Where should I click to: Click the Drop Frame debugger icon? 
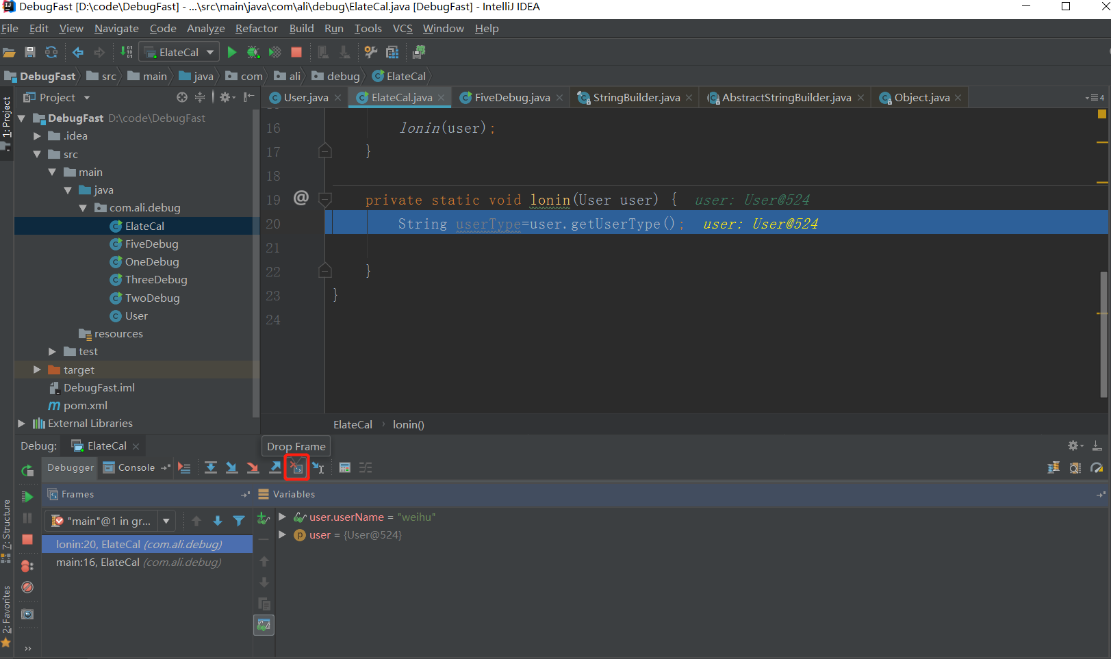coord(296,468)
